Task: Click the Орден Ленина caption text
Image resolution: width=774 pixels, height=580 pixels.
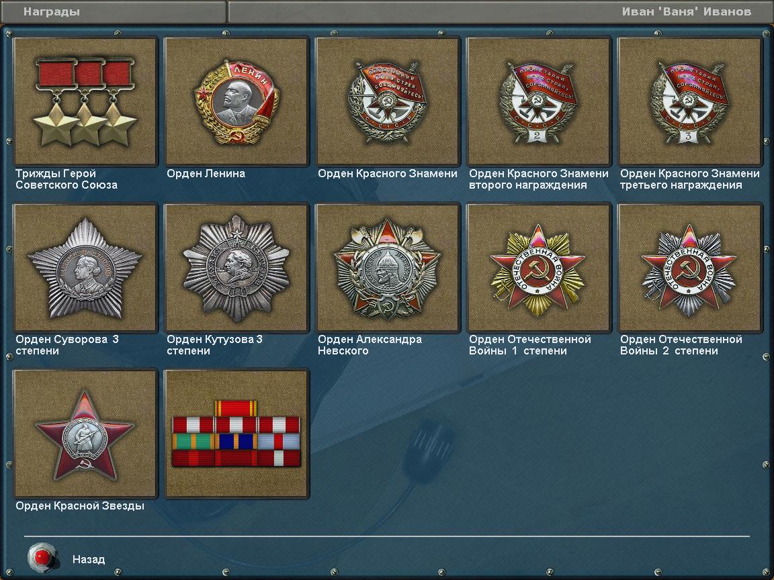Action: point(206,174)
